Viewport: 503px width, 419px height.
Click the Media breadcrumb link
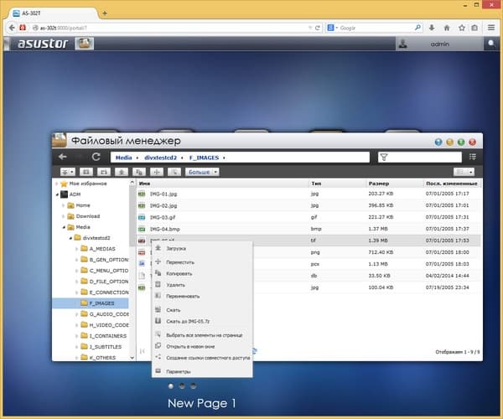click(x=123, y=158)
